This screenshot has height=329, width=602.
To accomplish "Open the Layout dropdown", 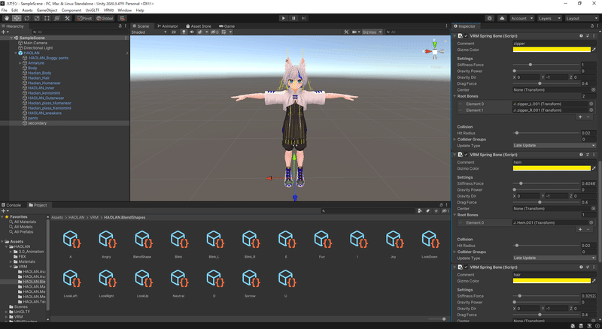I will [x=582, y=18].
